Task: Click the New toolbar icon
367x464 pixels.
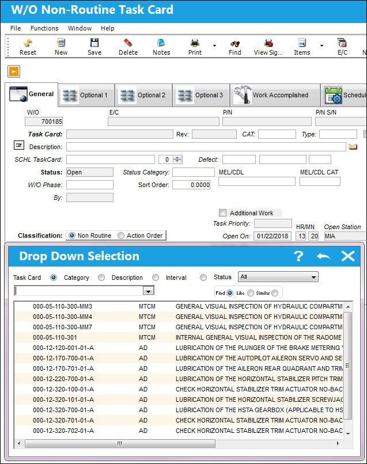Action: coord(61,43)
